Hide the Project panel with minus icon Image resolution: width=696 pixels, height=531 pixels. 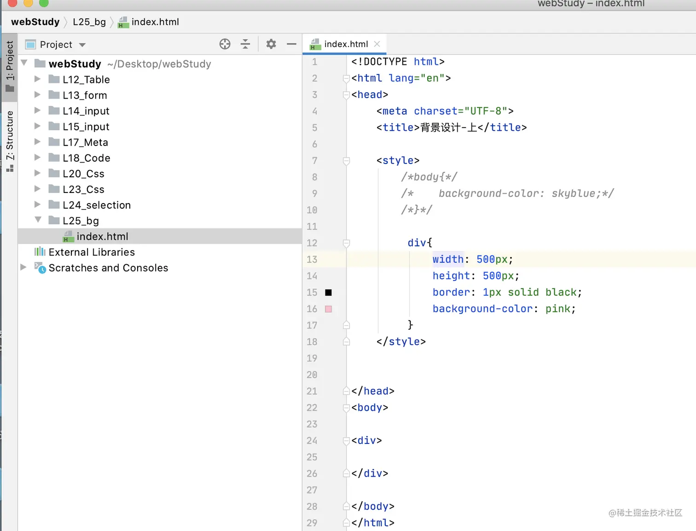pyautogui.click(x=291, y=44)
